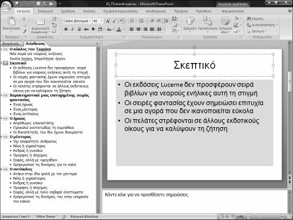
Task: Click the Decrease Indent icon
Action: tap(152, 21)
